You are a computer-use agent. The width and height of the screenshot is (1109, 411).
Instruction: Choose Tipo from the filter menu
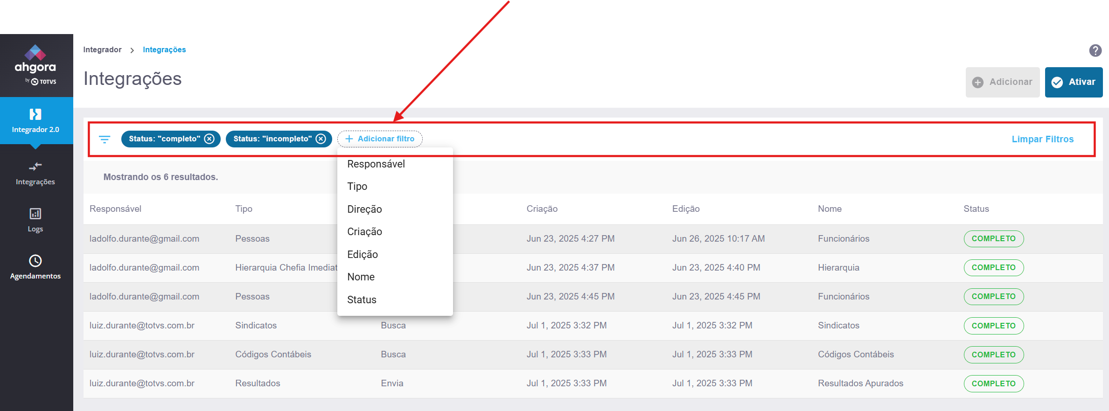point(395,187)
